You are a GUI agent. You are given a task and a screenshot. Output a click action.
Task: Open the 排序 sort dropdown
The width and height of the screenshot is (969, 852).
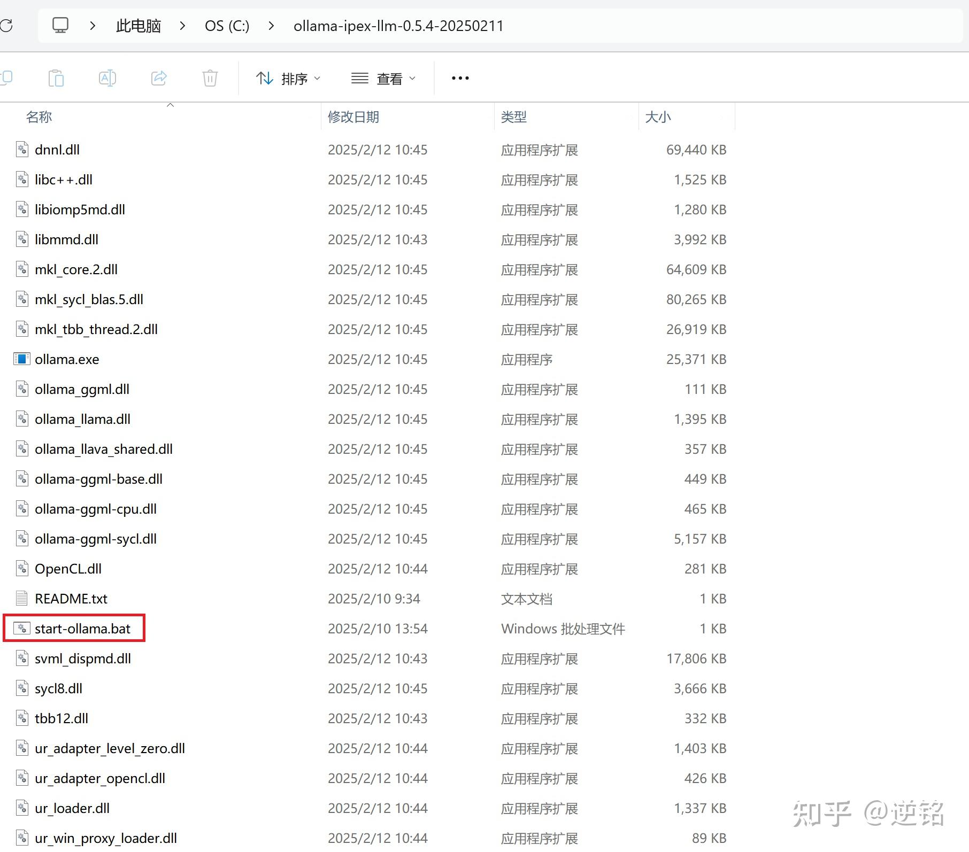click(x=288, y=79)
